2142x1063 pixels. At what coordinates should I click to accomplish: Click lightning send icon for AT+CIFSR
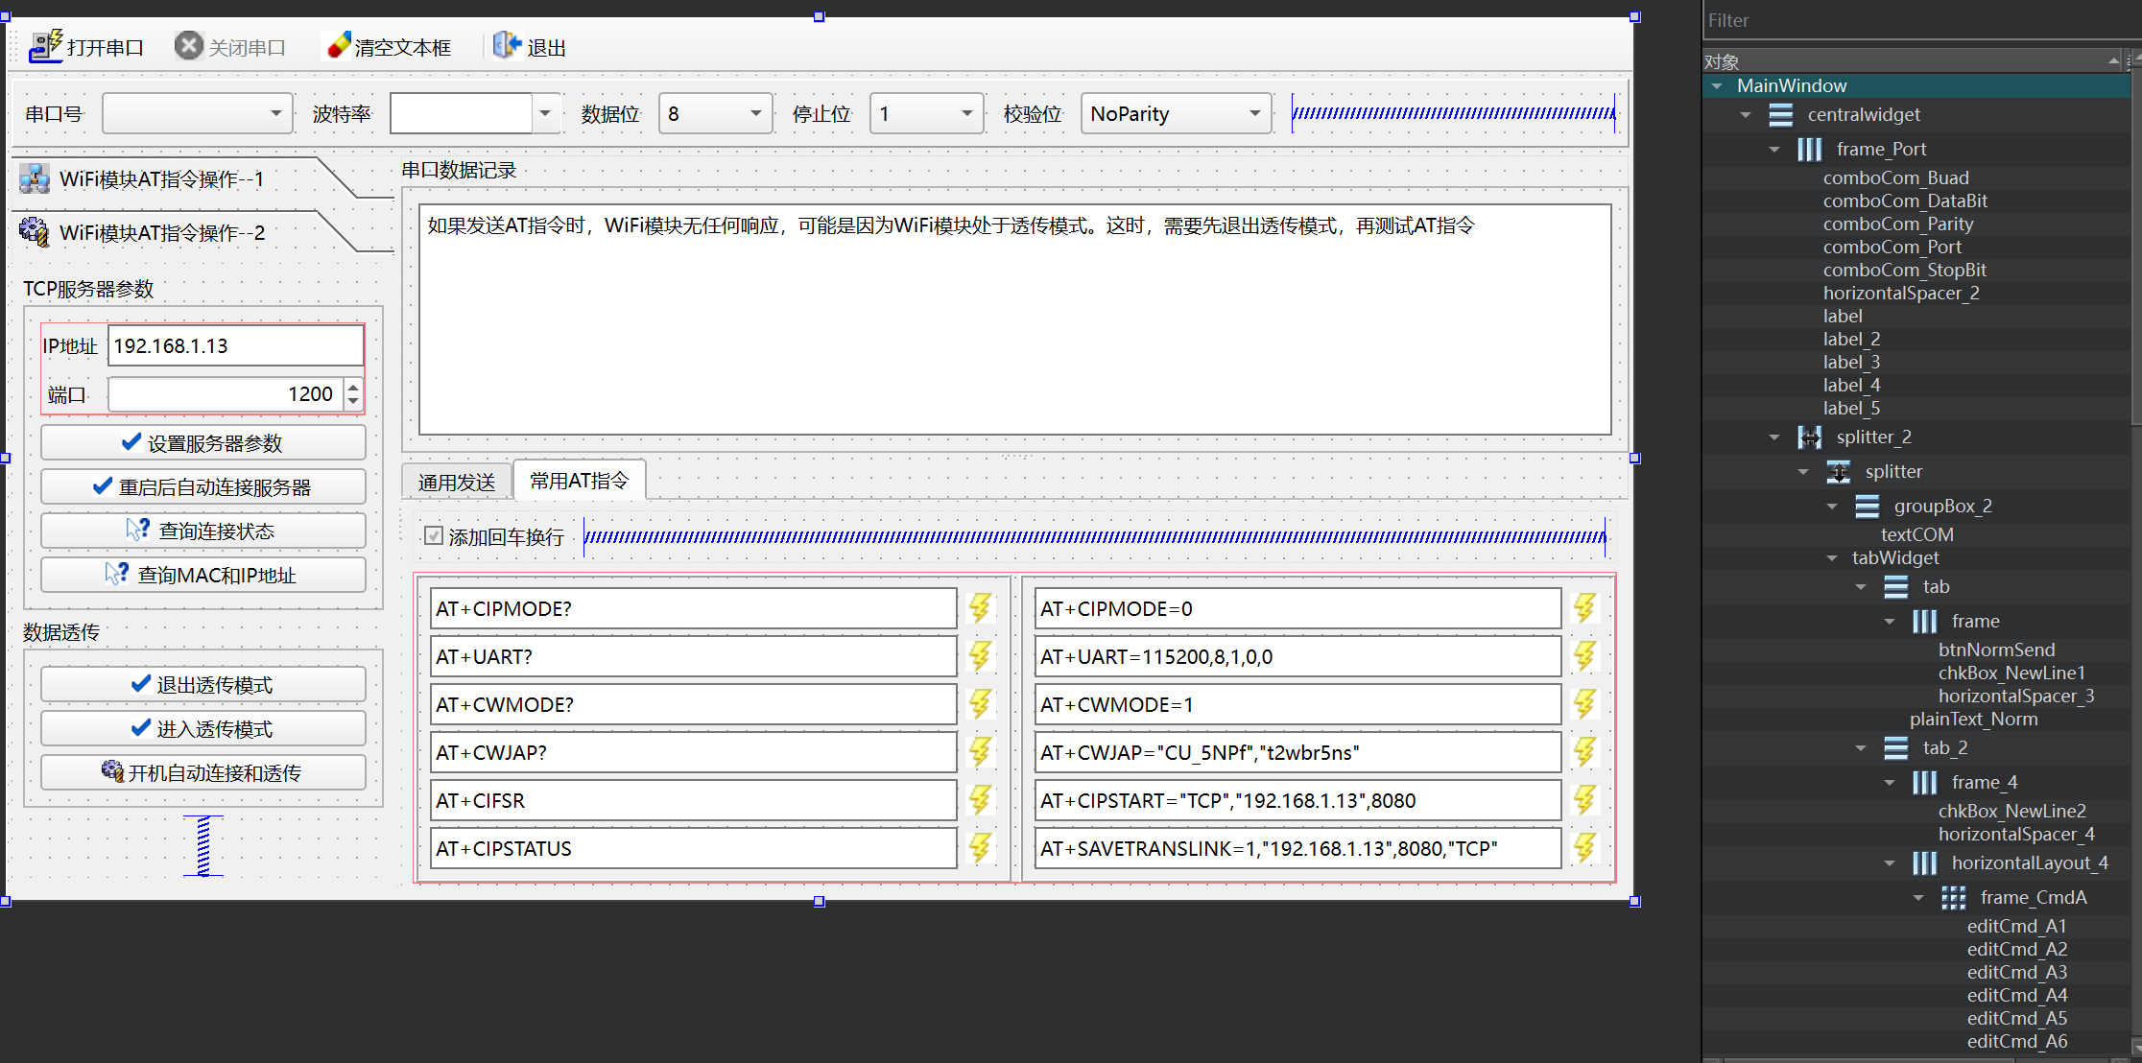(x=980, y=800)
